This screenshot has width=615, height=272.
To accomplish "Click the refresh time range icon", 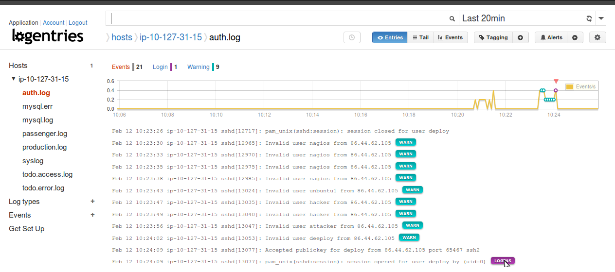I will 589,18.
